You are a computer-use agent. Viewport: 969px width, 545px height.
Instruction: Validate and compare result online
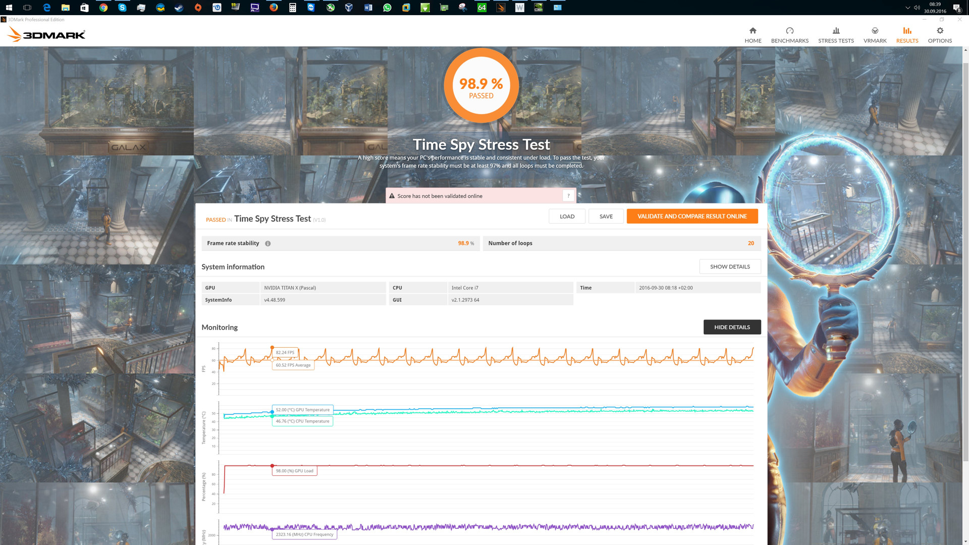pyautogui.click(x=692, y=216)
